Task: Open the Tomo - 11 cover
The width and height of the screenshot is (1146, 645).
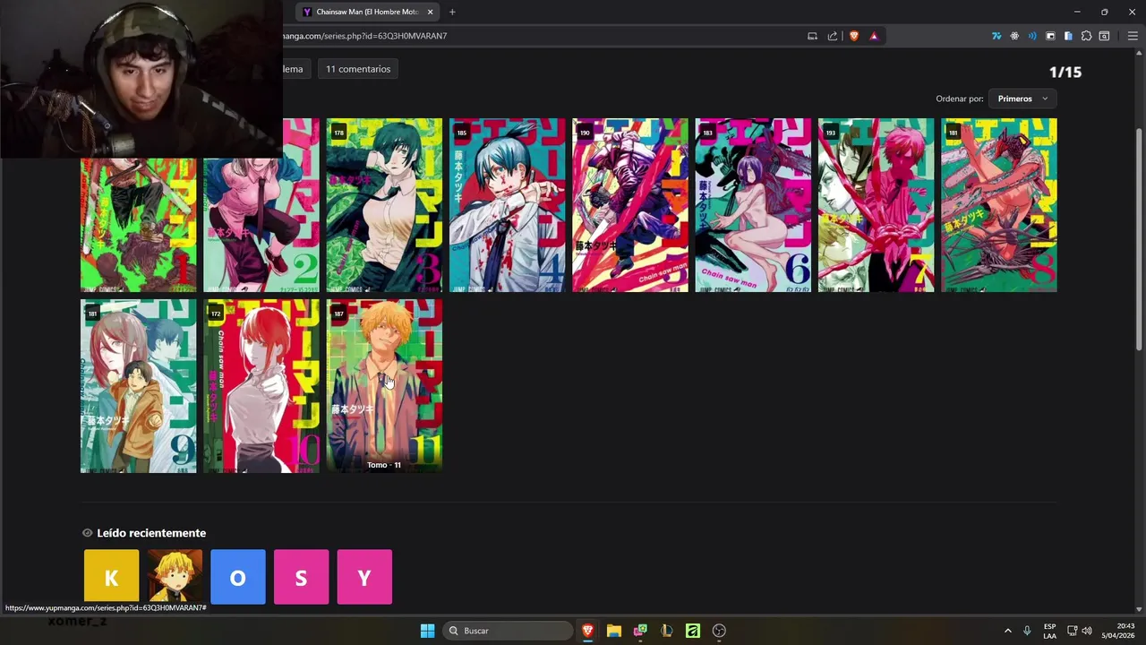Action: (x=384, y=386)
